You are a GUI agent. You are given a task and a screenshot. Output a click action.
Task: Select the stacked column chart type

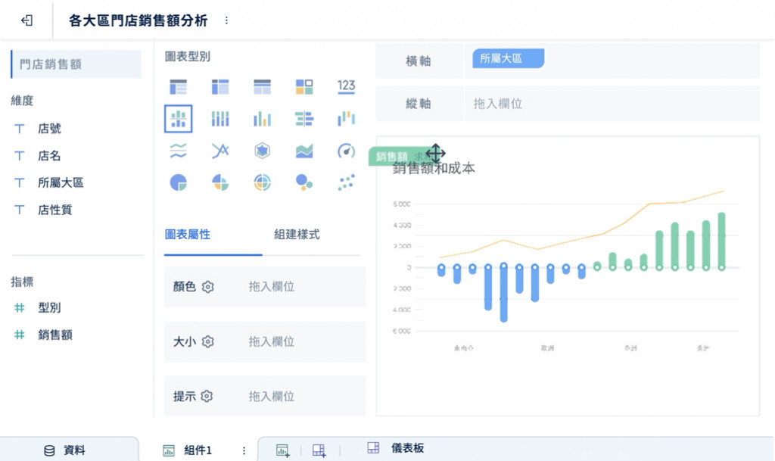coord(220,119)
